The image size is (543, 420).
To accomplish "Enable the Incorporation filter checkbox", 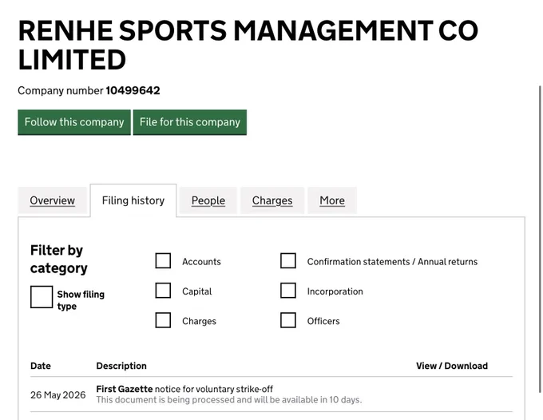I will (x=288, y=291).
